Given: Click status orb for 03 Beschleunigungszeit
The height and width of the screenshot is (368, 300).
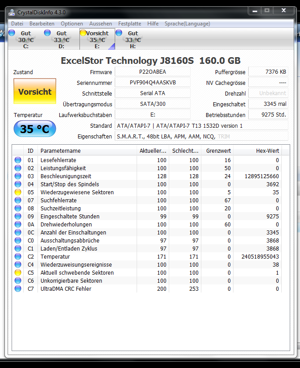Looking at the screenshot, I should pyautogui.click(x=18, y=176).
